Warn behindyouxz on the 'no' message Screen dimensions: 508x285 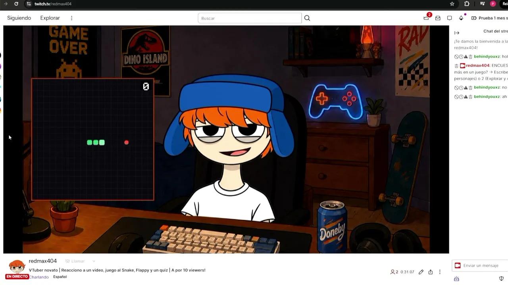[x=466, y=87]
